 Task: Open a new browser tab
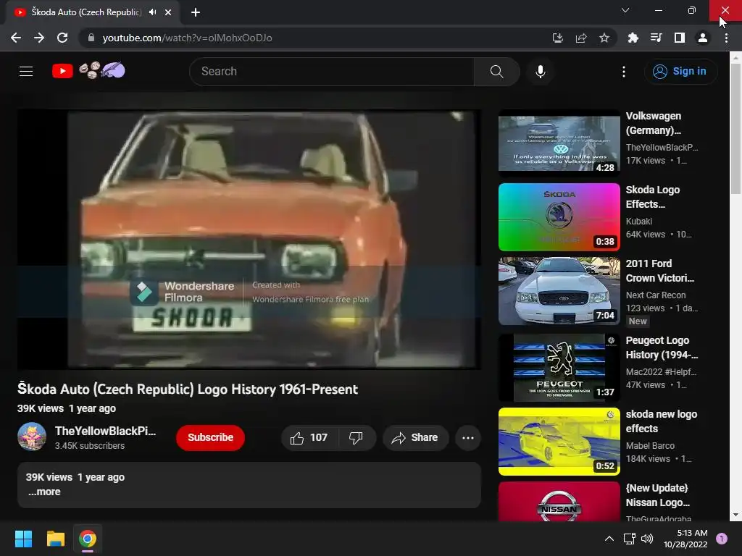tap(196, 12)
